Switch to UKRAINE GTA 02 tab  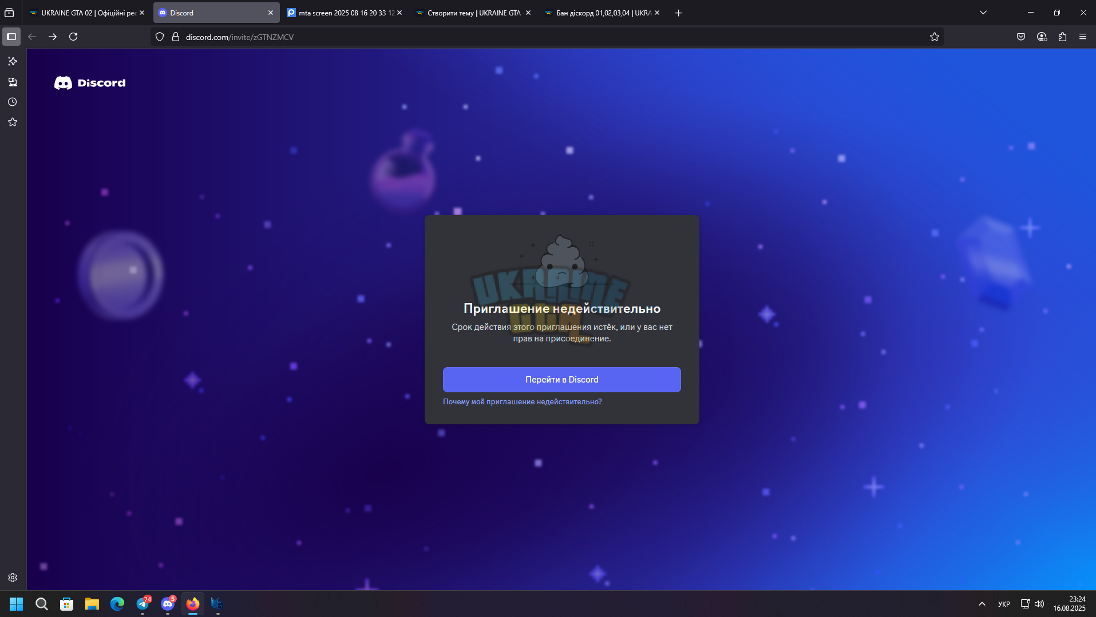[x=87, y=13]
